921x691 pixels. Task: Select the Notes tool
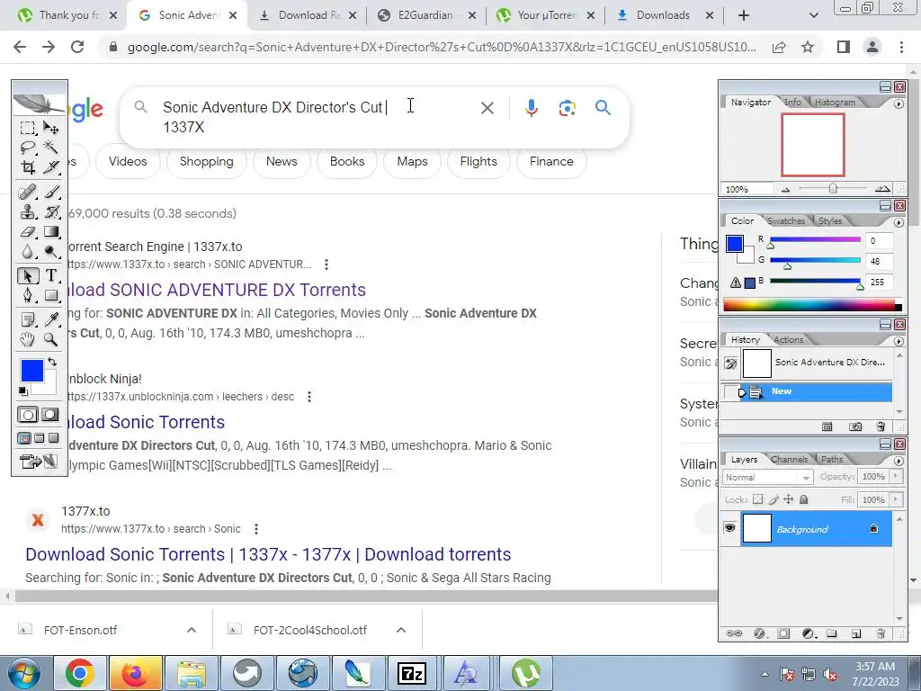click(28, 319)
